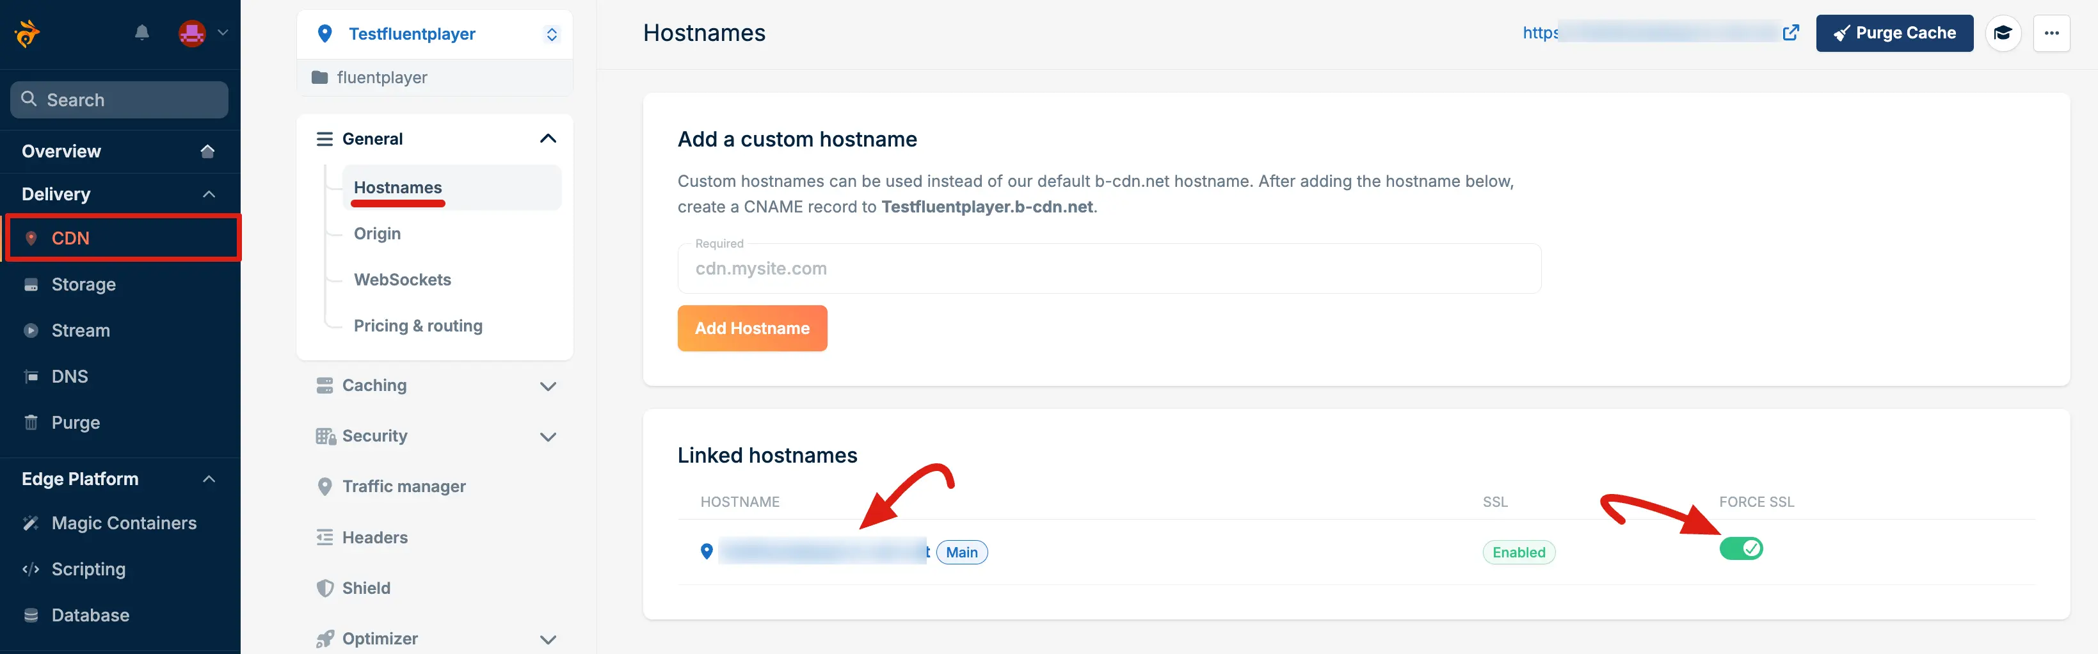Click the linked hostname entry
Screen dimensions: 2098x654
[x=824, y=552]
